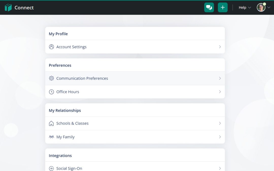Click the chevron on Office Hours row

tap(220, 92)
